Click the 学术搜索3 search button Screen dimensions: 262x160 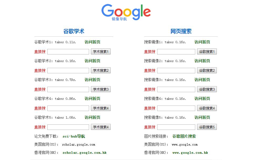[x=101, y=89]
